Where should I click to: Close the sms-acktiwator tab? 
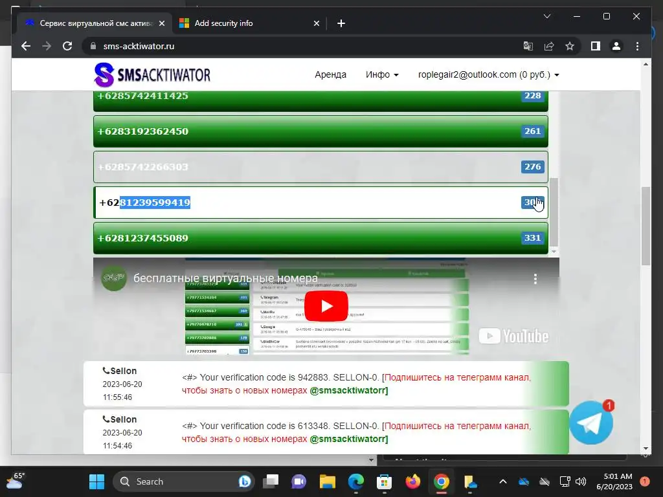pyautogui.click(x=161, y=23)
